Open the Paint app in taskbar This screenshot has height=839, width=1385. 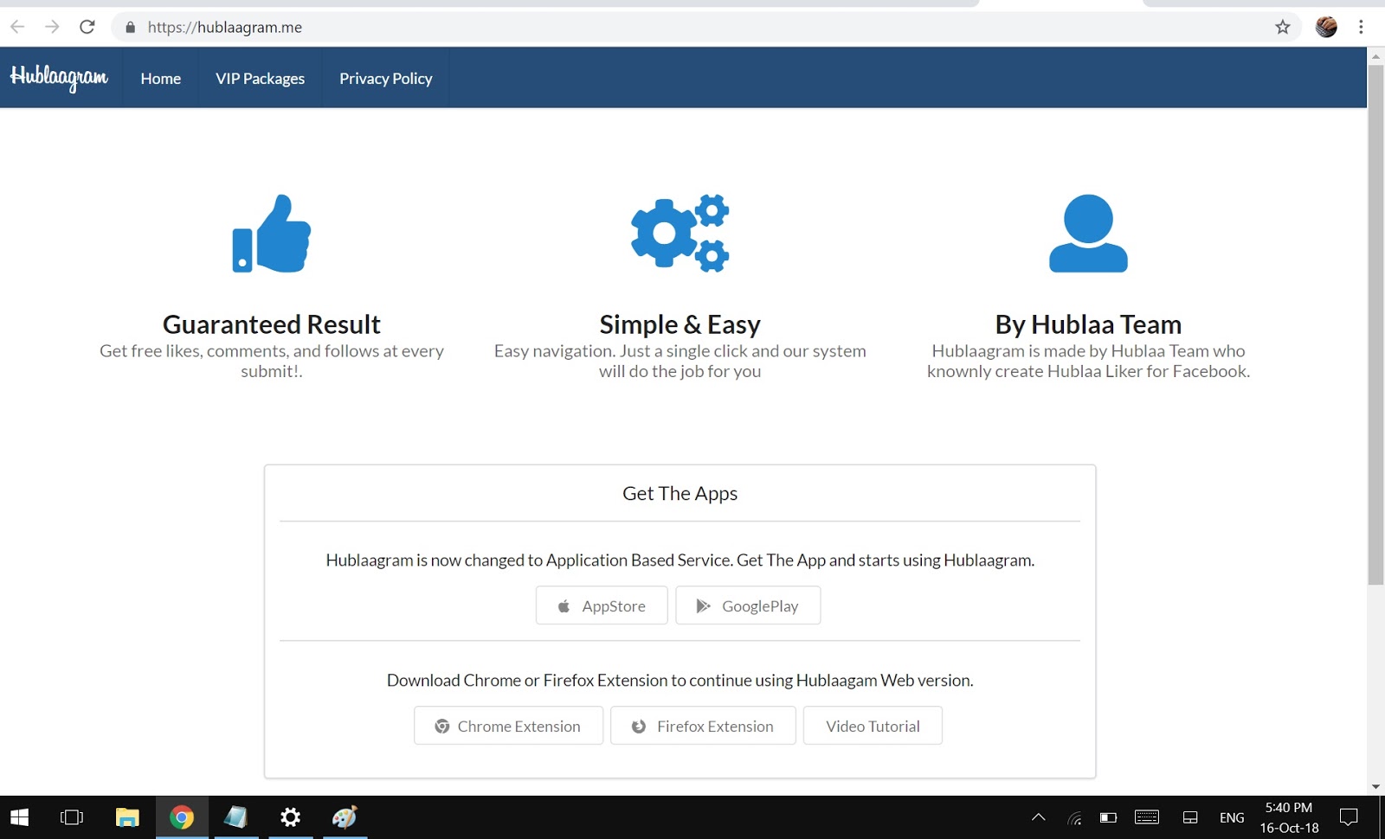pos(345,817)
